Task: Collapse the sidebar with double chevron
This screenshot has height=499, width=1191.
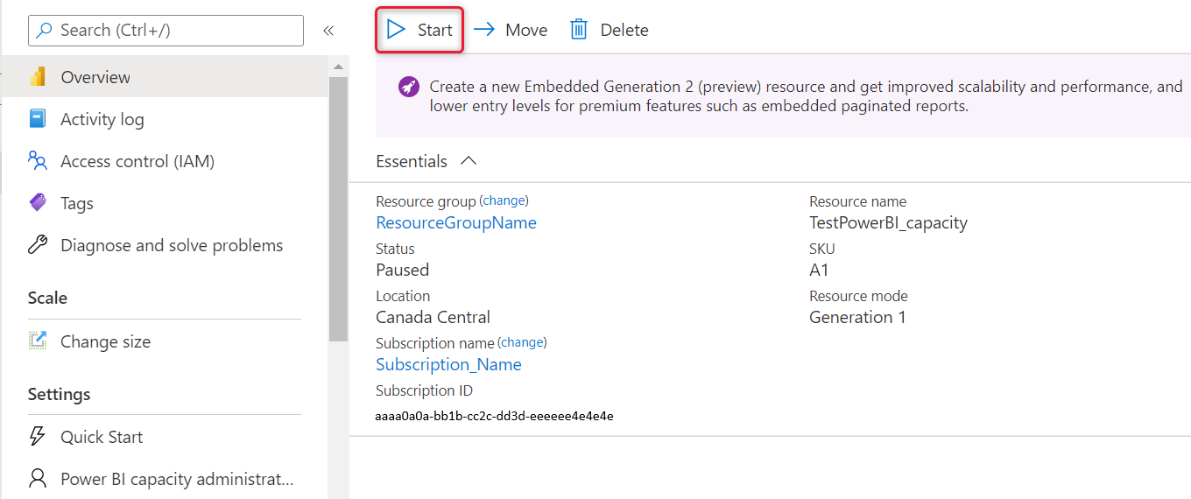Action: (x=328, y=31)
